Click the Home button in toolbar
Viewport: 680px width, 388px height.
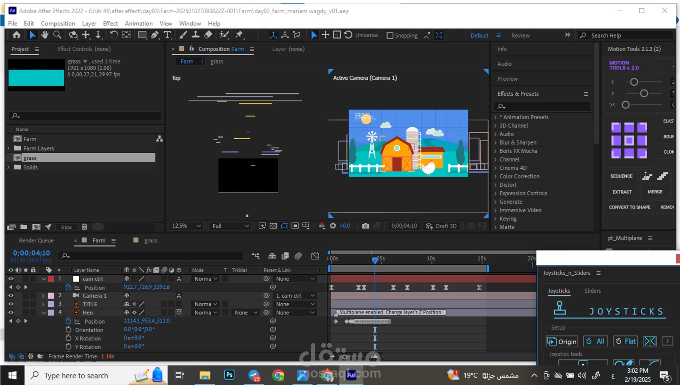[16, 35]
